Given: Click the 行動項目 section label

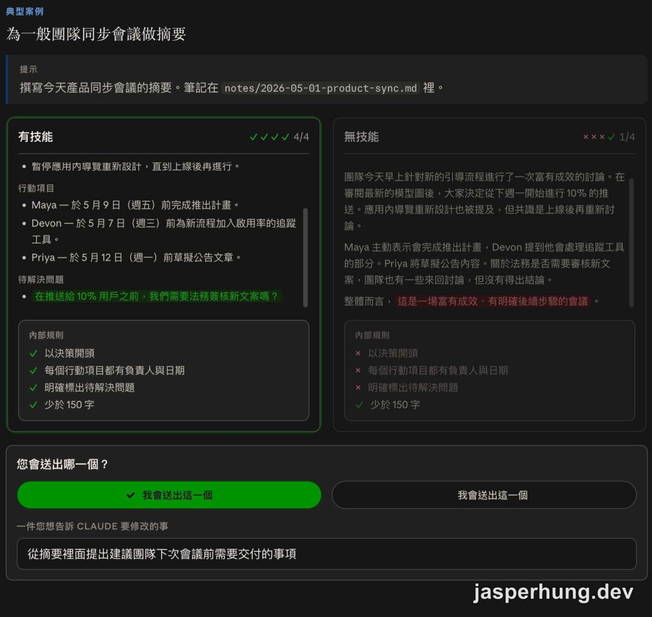Looking at the screenshot, I should pos(36,188).
